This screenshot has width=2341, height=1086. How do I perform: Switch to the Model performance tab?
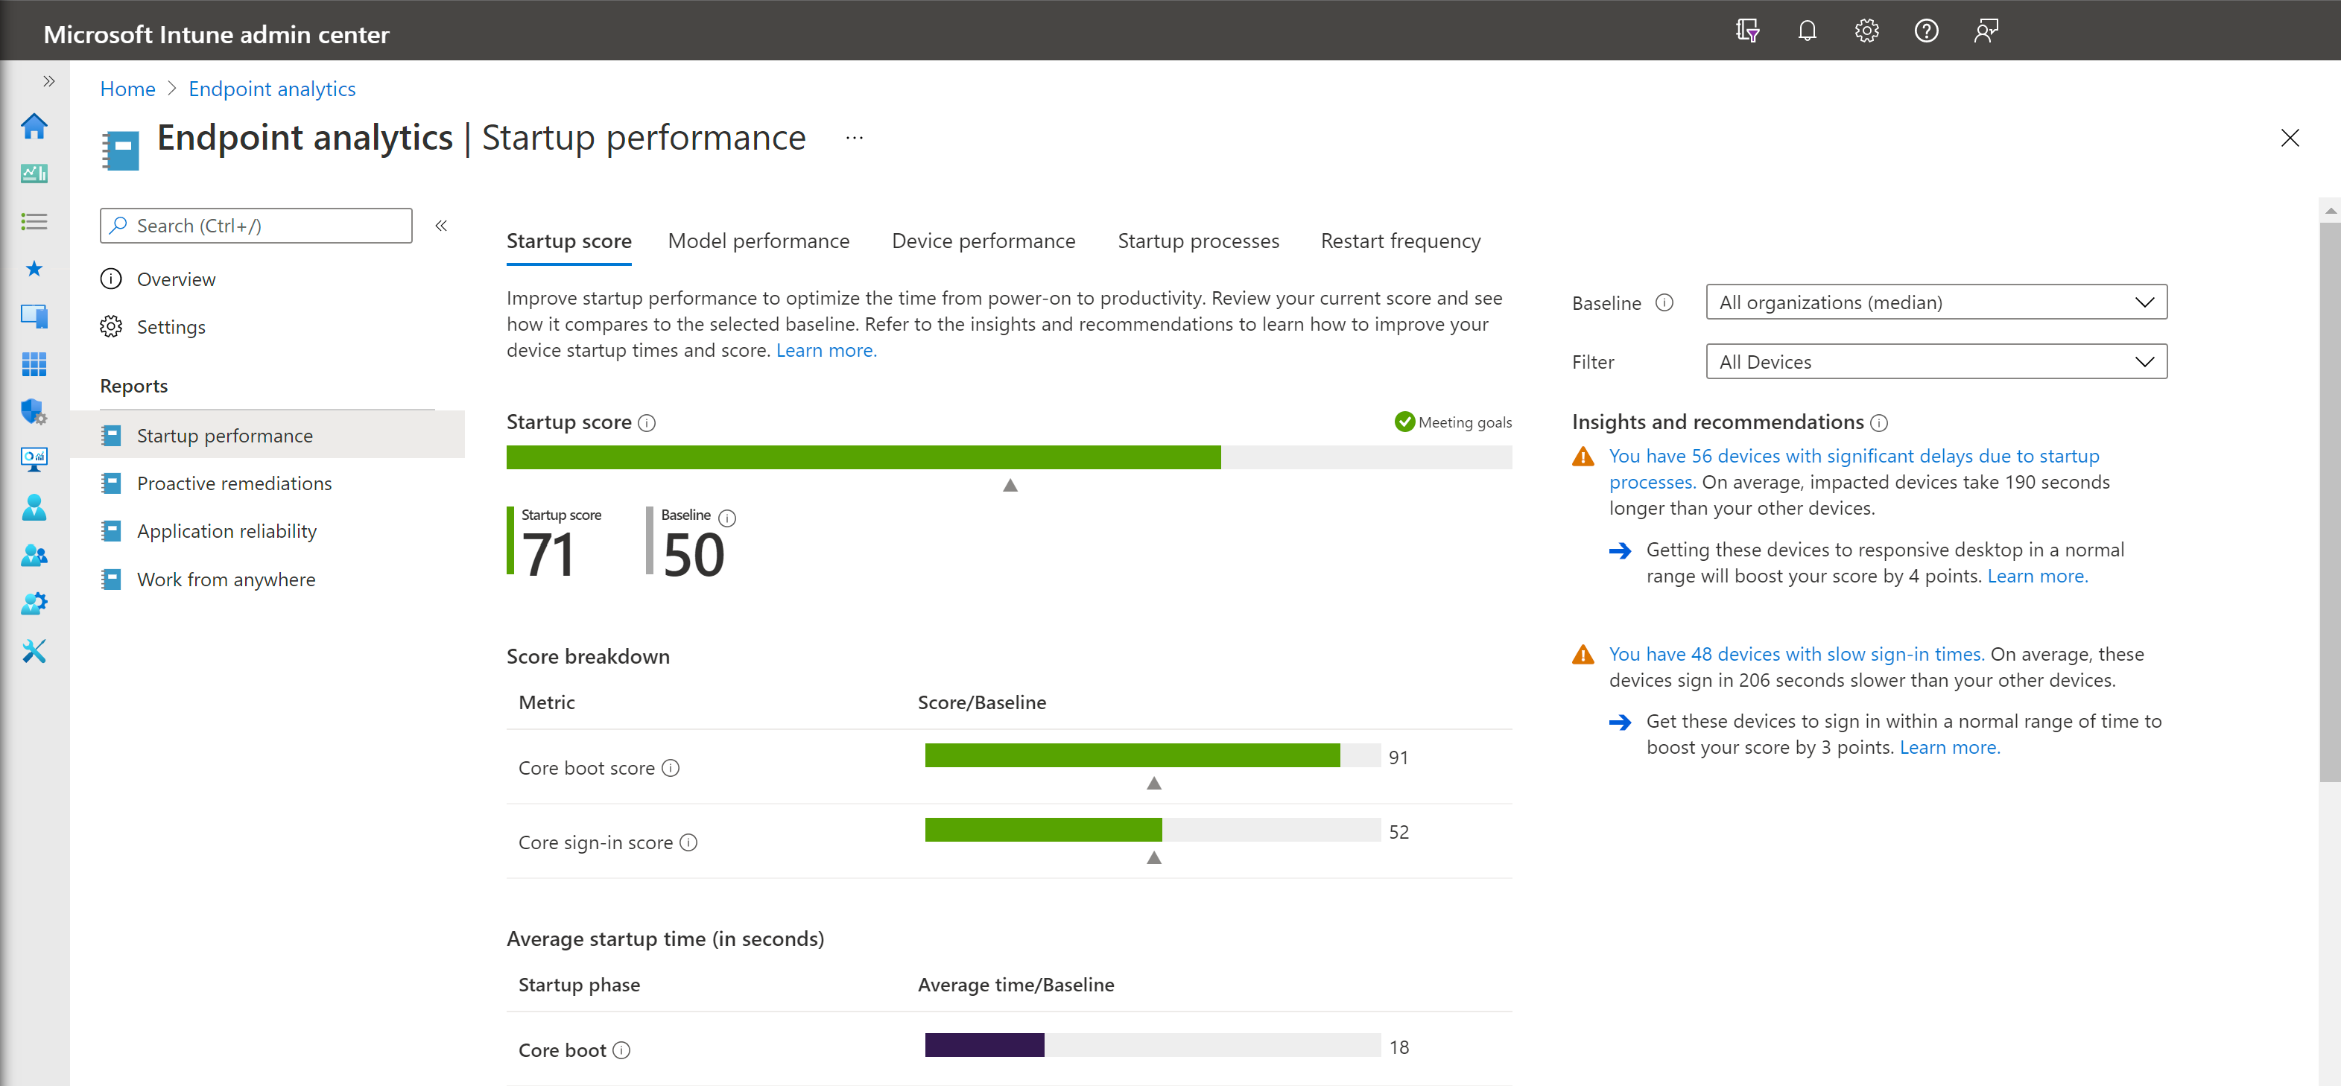[758, 241]
